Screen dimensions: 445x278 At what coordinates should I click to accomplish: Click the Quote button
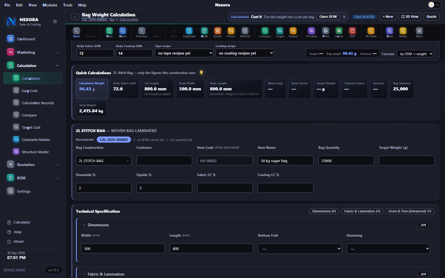[x=431, y=17]
